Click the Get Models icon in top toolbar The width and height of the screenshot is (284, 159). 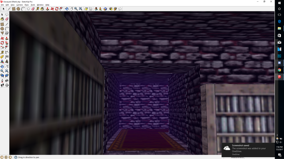tap(110, 9)
